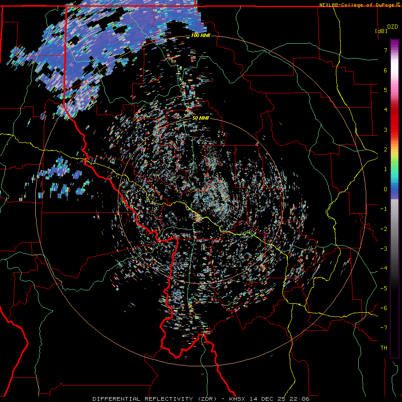Click the -4 value on the color scale
Viewport: 402px width, 402px height.
click(384, 268)
